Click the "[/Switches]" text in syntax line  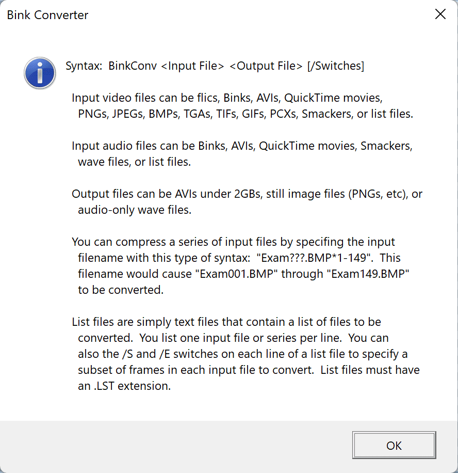336,66
